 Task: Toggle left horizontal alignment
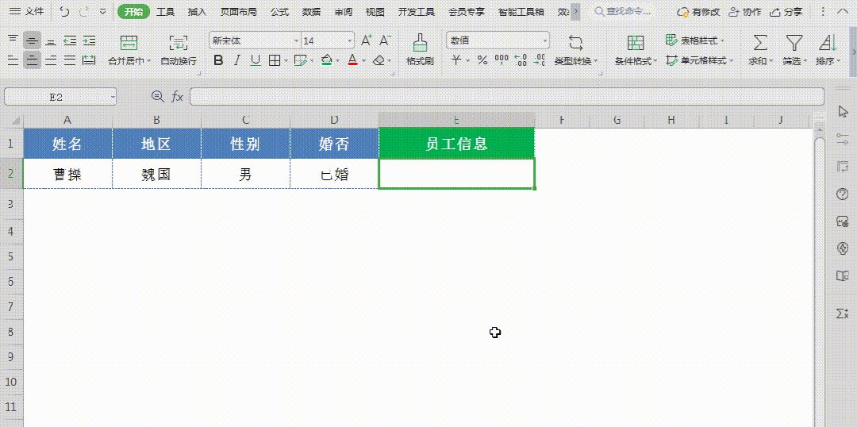tap(13, 60)
